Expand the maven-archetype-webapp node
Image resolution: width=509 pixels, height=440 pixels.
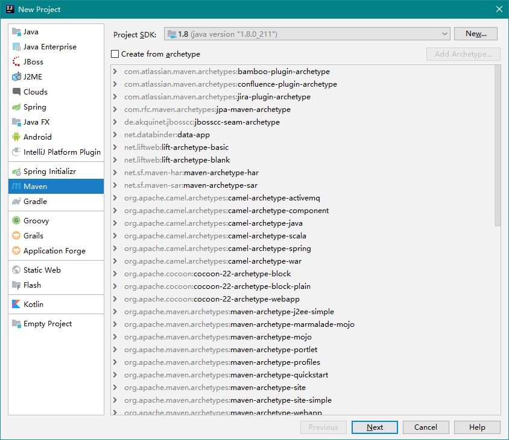(x=115, y=412)
